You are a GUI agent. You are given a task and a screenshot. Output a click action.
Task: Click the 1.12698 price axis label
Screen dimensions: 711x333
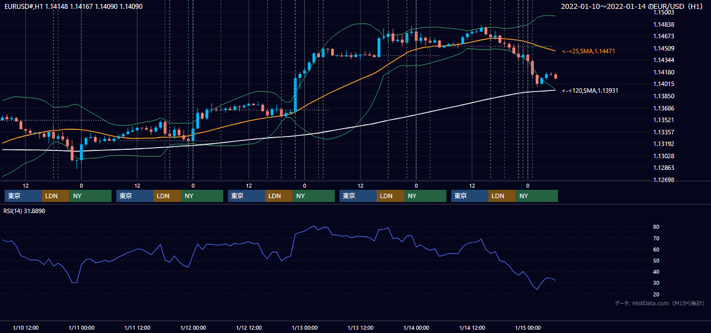664,180
